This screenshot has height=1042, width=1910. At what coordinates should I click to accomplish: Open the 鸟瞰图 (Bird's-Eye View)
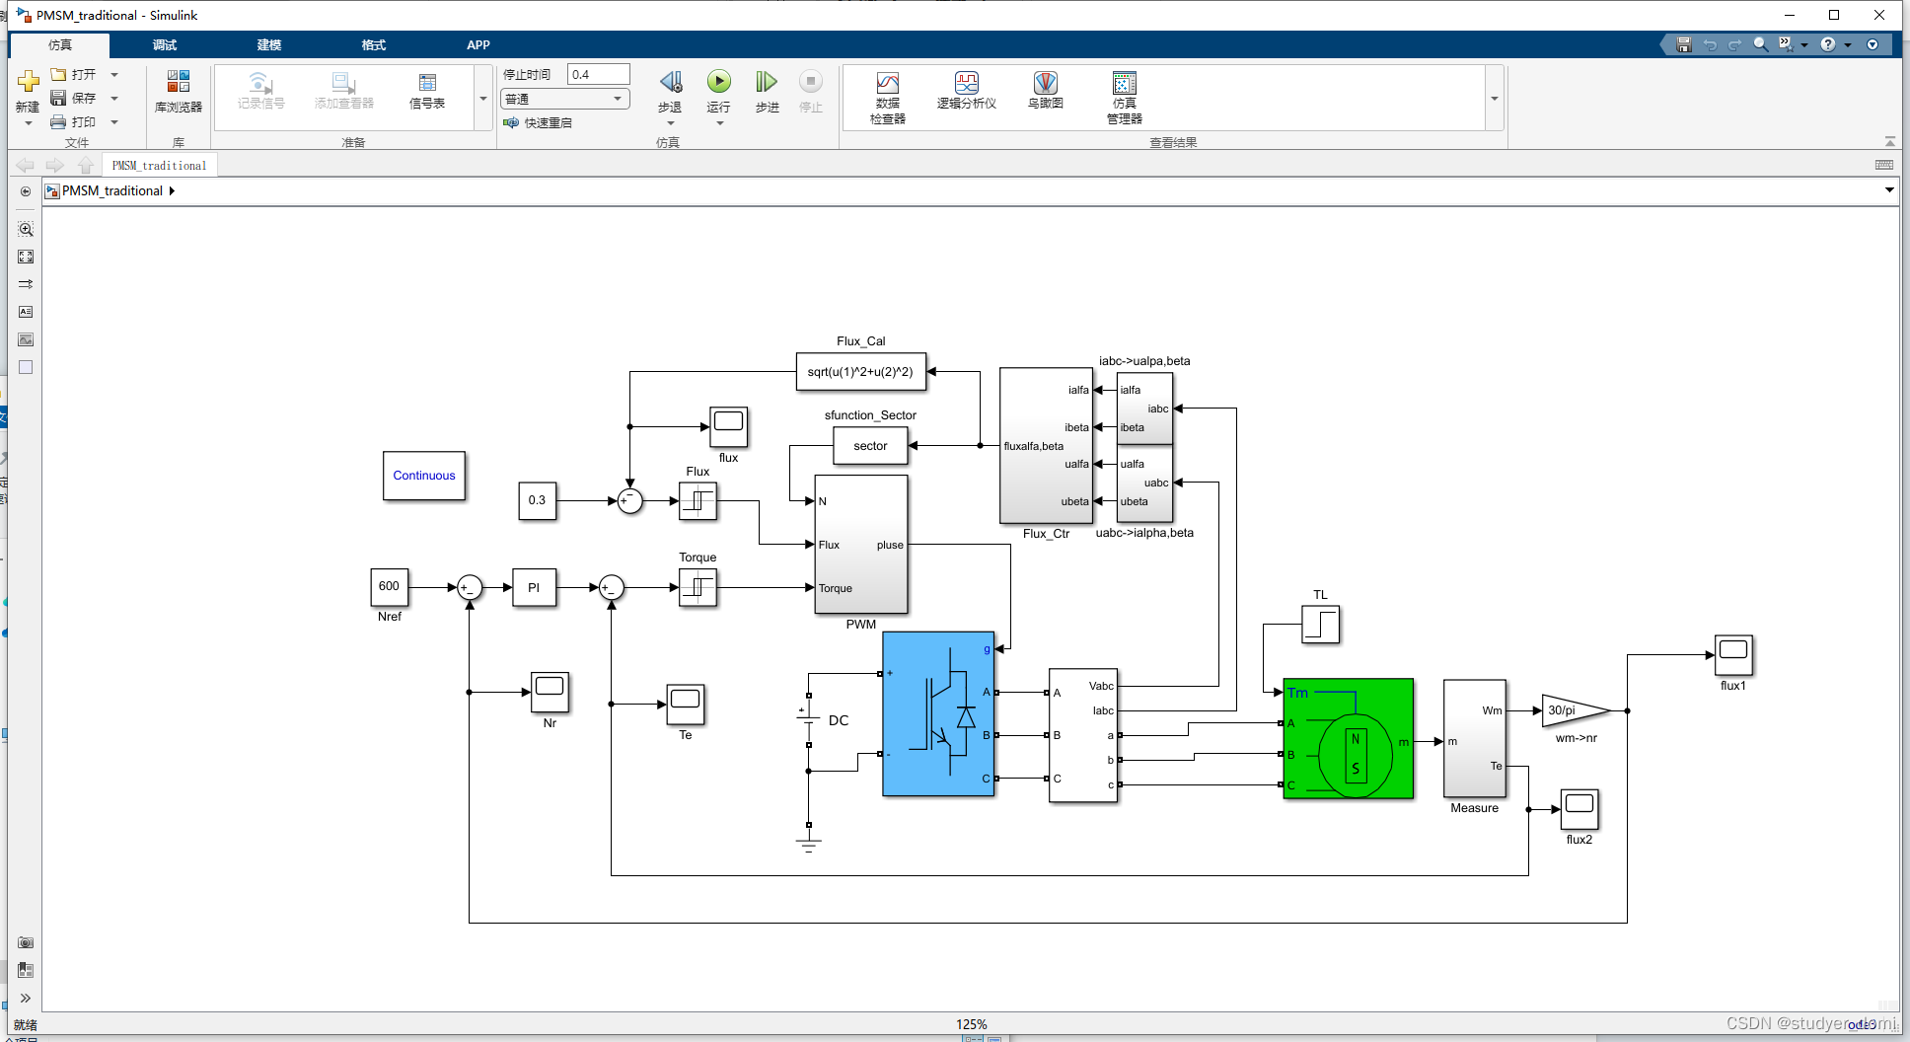[1045, 96]
